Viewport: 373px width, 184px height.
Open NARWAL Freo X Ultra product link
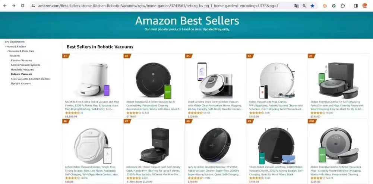click(92, 106)
